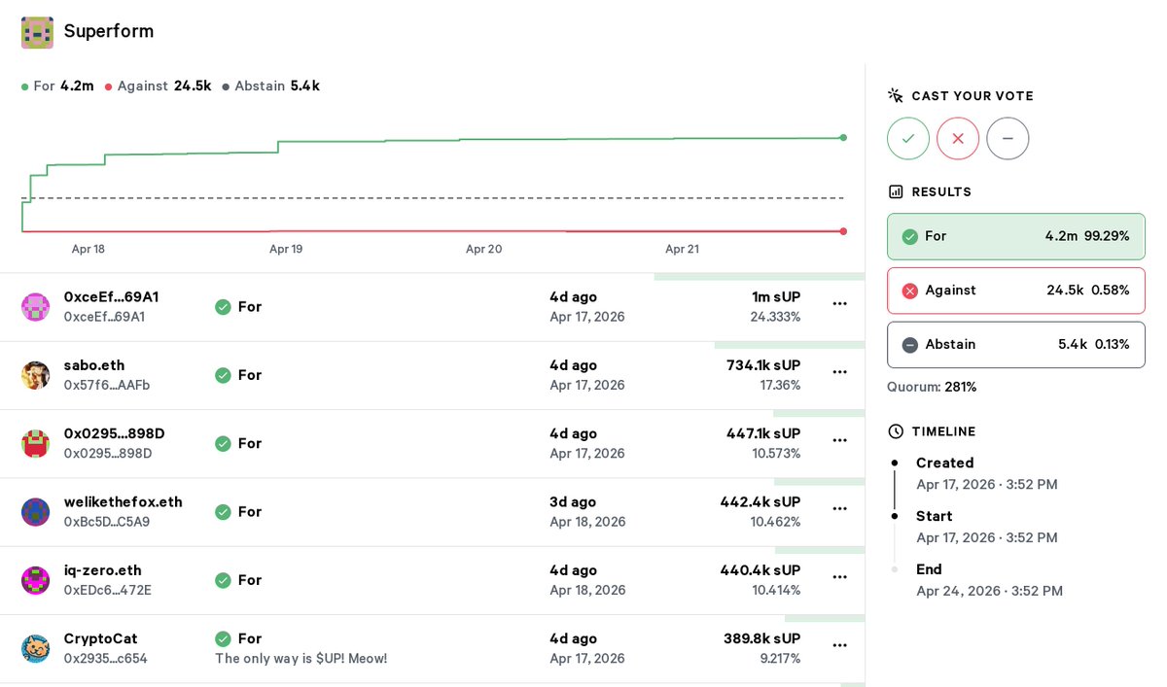The height and width of the screenshot is (687, 1167).
Task: Open avatar of 0xceEf...69A1 voter
Action: (x=36, y=307)
